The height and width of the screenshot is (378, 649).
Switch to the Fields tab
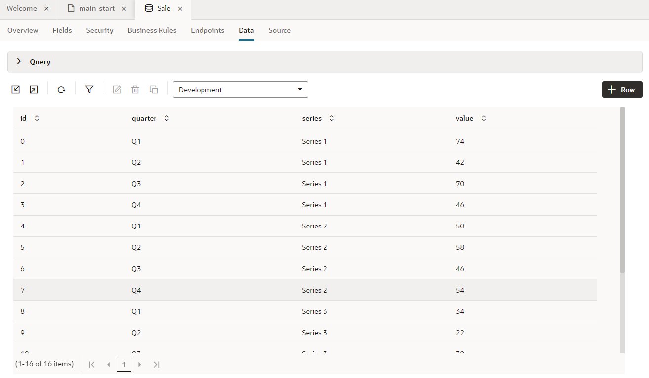click(x=62, y=30)
